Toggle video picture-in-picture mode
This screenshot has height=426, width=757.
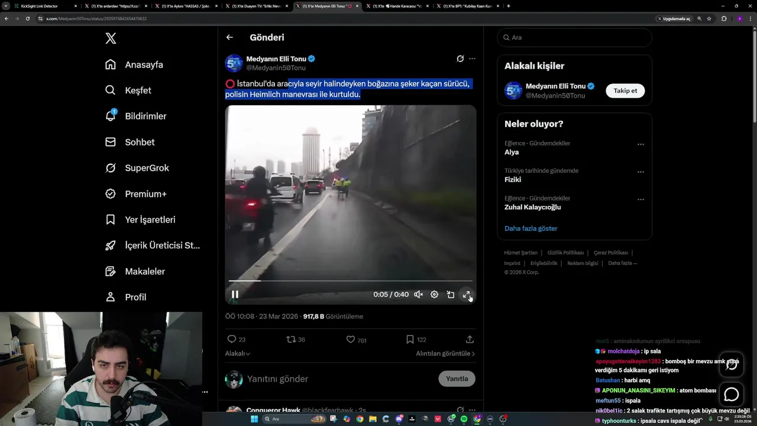(450, 294)
